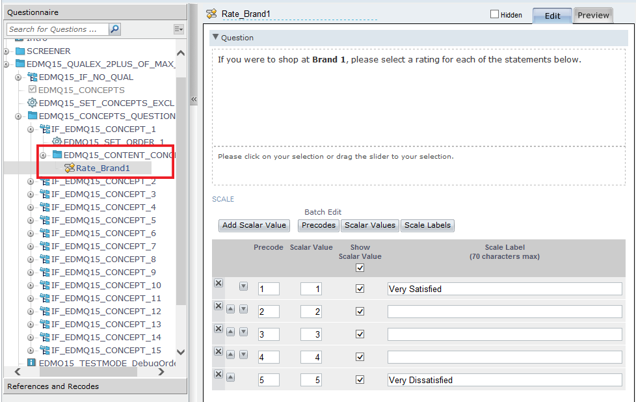Click the Rate_Brand1 header question icon
The width and height of the screenshot is (636, 402).
[x=211, y=14]
